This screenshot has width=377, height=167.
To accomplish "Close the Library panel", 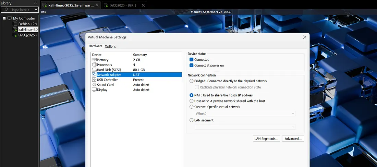I will (x=35, y=3).
